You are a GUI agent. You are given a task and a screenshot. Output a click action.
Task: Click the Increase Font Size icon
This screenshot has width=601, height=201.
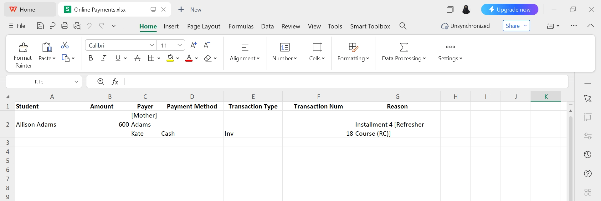coord(194,45)
